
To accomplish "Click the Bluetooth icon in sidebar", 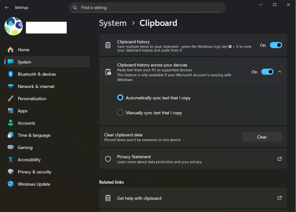I will [10, 74].
